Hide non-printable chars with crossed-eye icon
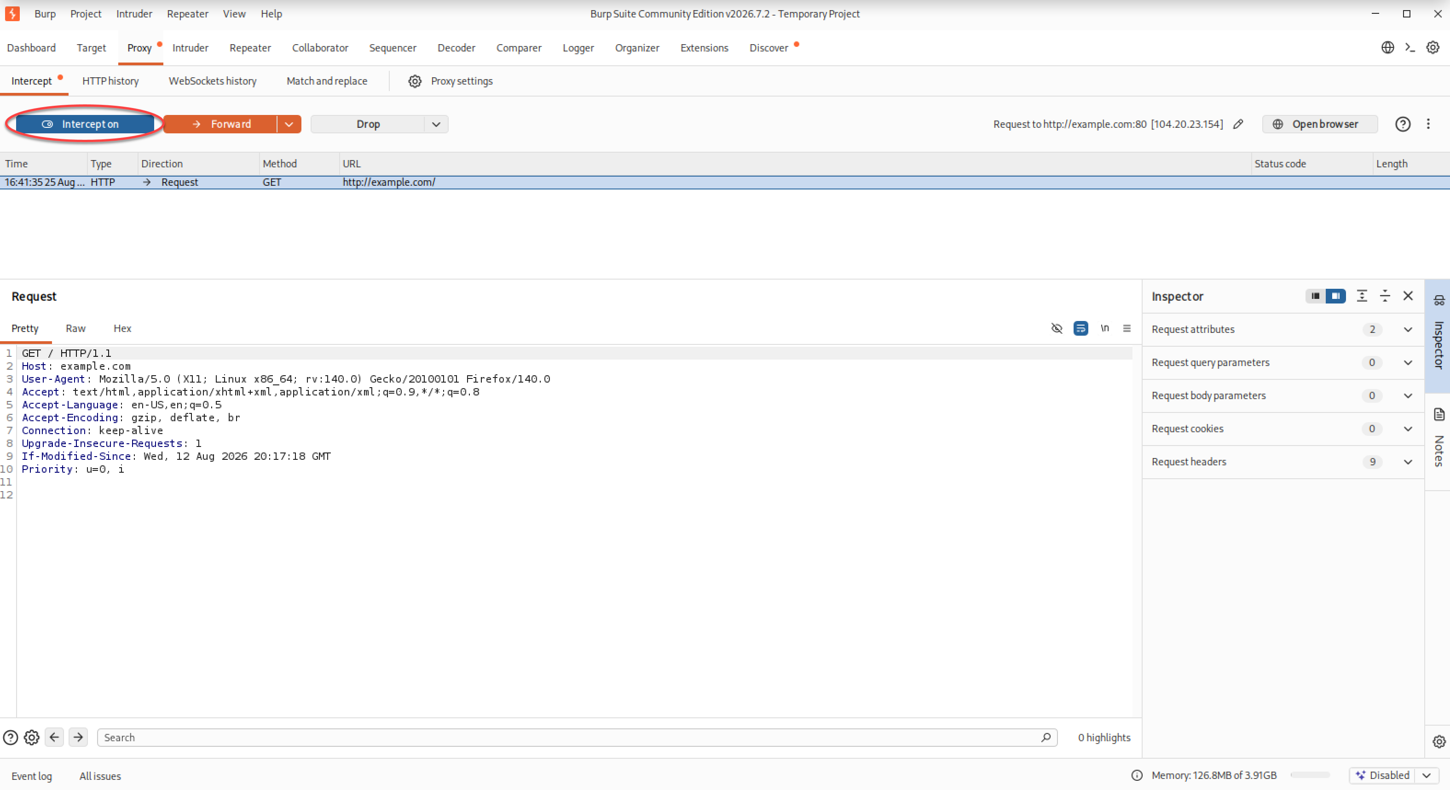1450x790 pixels. pos(1057,329)
